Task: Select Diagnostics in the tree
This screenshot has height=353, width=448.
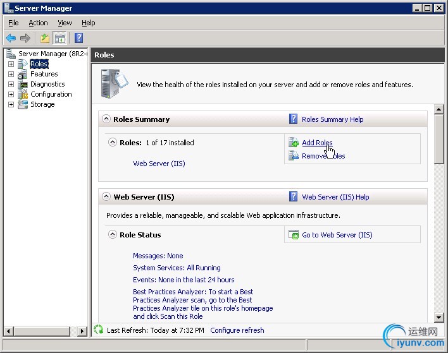Action: [47, 84]
